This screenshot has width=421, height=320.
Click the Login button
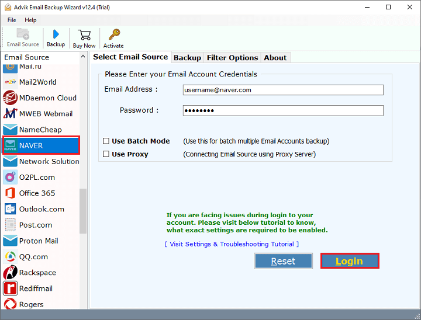click(x=350, y=261)
